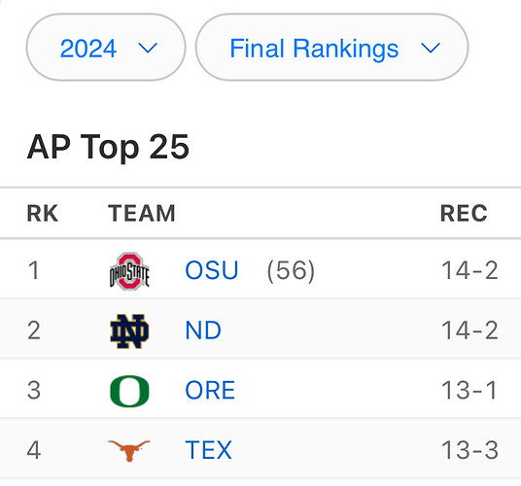Open the ND team link

click(x=203, y=330)
